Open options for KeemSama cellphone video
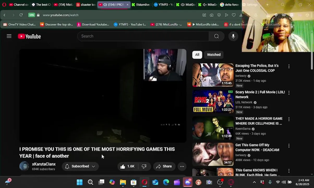 pyautogui.click(x=289, y=119)
